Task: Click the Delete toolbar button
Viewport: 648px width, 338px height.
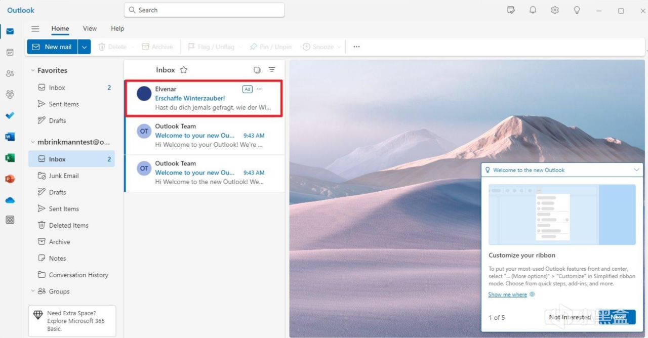Action: (112, 47)
